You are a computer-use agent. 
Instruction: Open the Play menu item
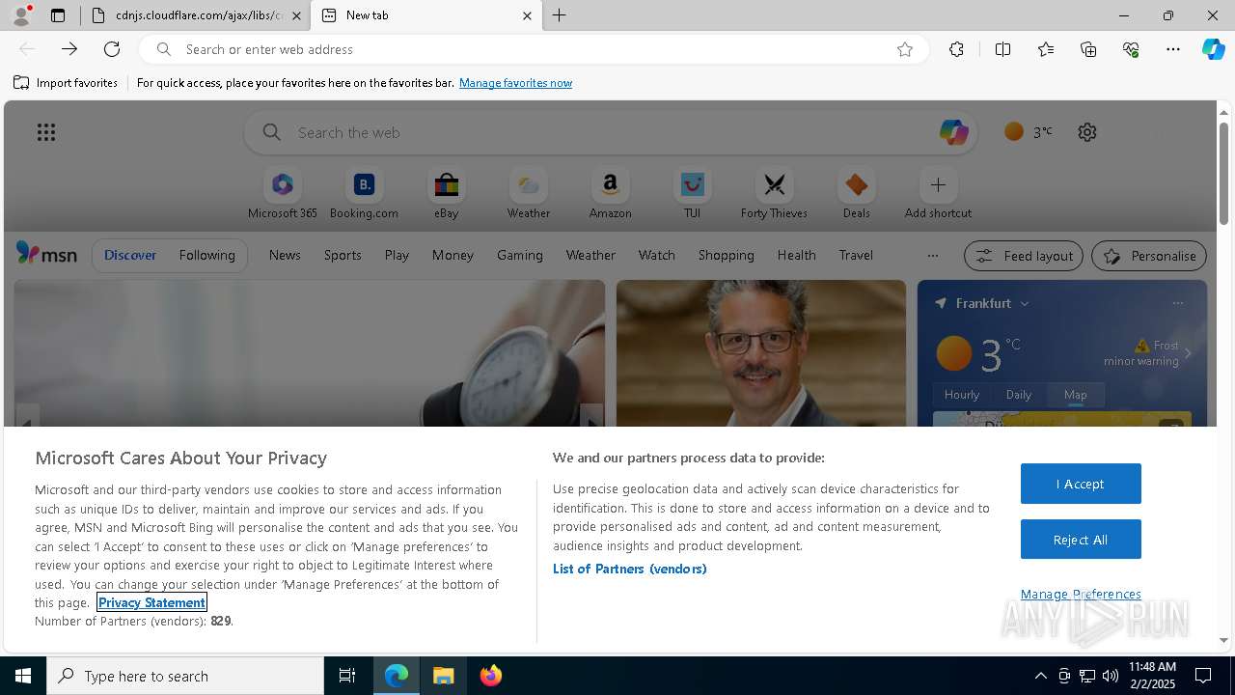(x=397, y=255)
